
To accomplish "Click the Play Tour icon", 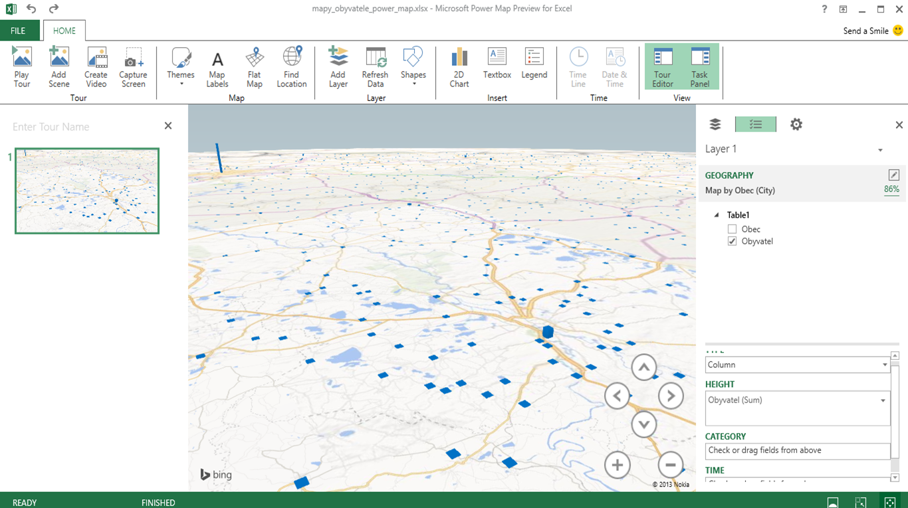I will 22,67.
